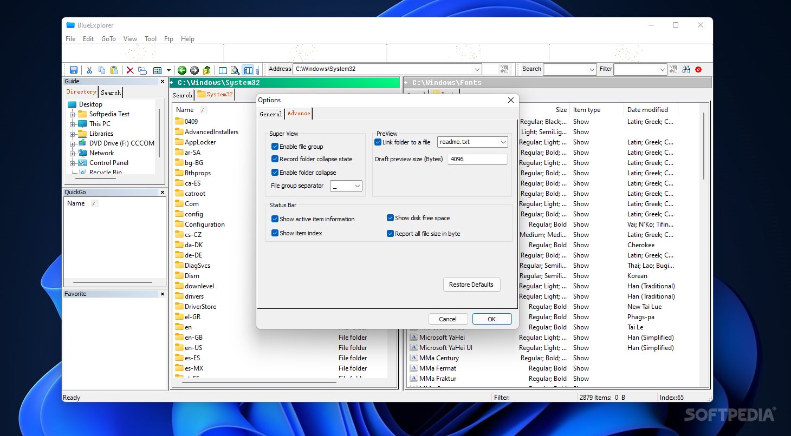Open the Filter combo box dropdown

[x=662, y=69]
